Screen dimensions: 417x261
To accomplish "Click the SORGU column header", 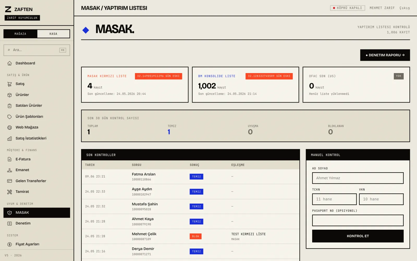I will pos(137,165).
